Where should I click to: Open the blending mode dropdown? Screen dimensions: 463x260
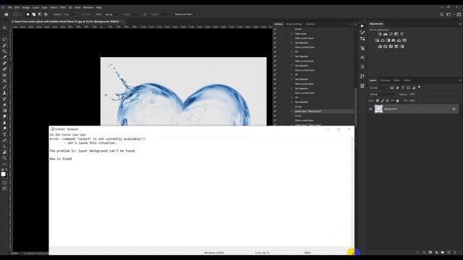coord(383,95)
